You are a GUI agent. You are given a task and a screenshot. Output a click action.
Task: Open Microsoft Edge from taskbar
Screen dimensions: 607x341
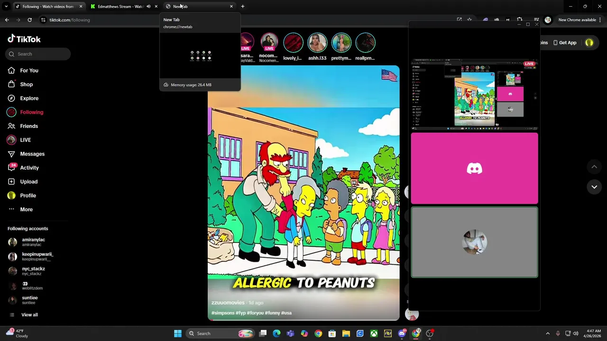(x=276, y=333)
